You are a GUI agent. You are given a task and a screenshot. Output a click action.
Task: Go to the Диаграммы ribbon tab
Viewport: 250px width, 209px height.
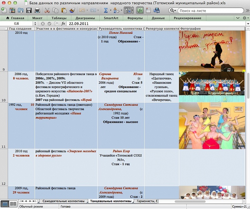point(85,18)
